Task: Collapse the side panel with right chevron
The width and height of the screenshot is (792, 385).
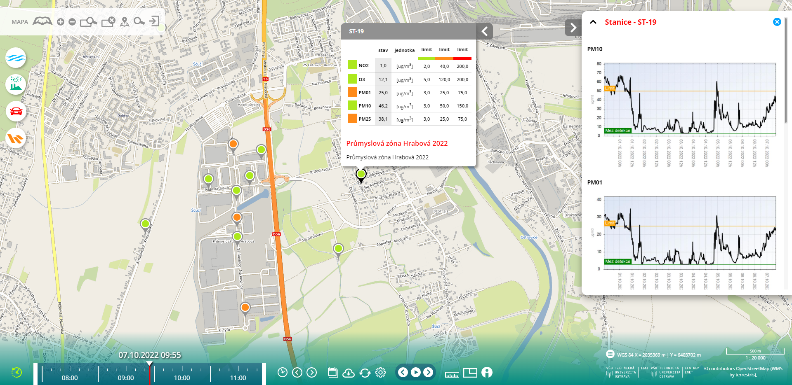Action: [573, 28]
